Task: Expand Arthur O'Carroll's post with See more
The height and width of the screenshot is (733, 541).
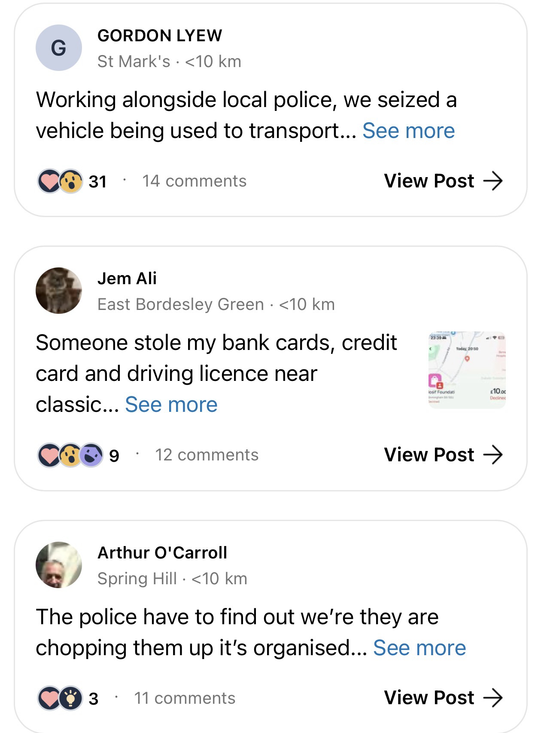Action: click(x=419, y=648)
